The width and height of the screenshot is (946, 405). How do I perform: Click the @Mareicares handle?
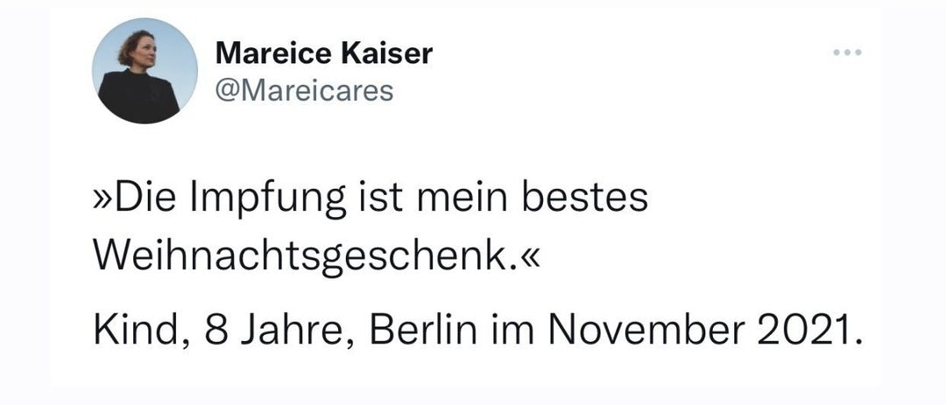(x=304, y=90)
